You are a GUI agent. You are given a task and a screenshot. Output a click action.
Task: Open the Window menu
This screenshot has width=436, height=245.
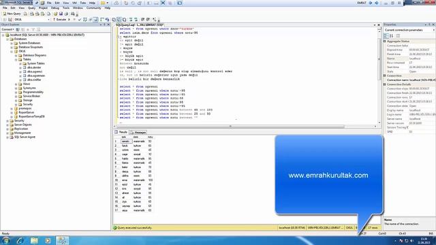(78, 8)
